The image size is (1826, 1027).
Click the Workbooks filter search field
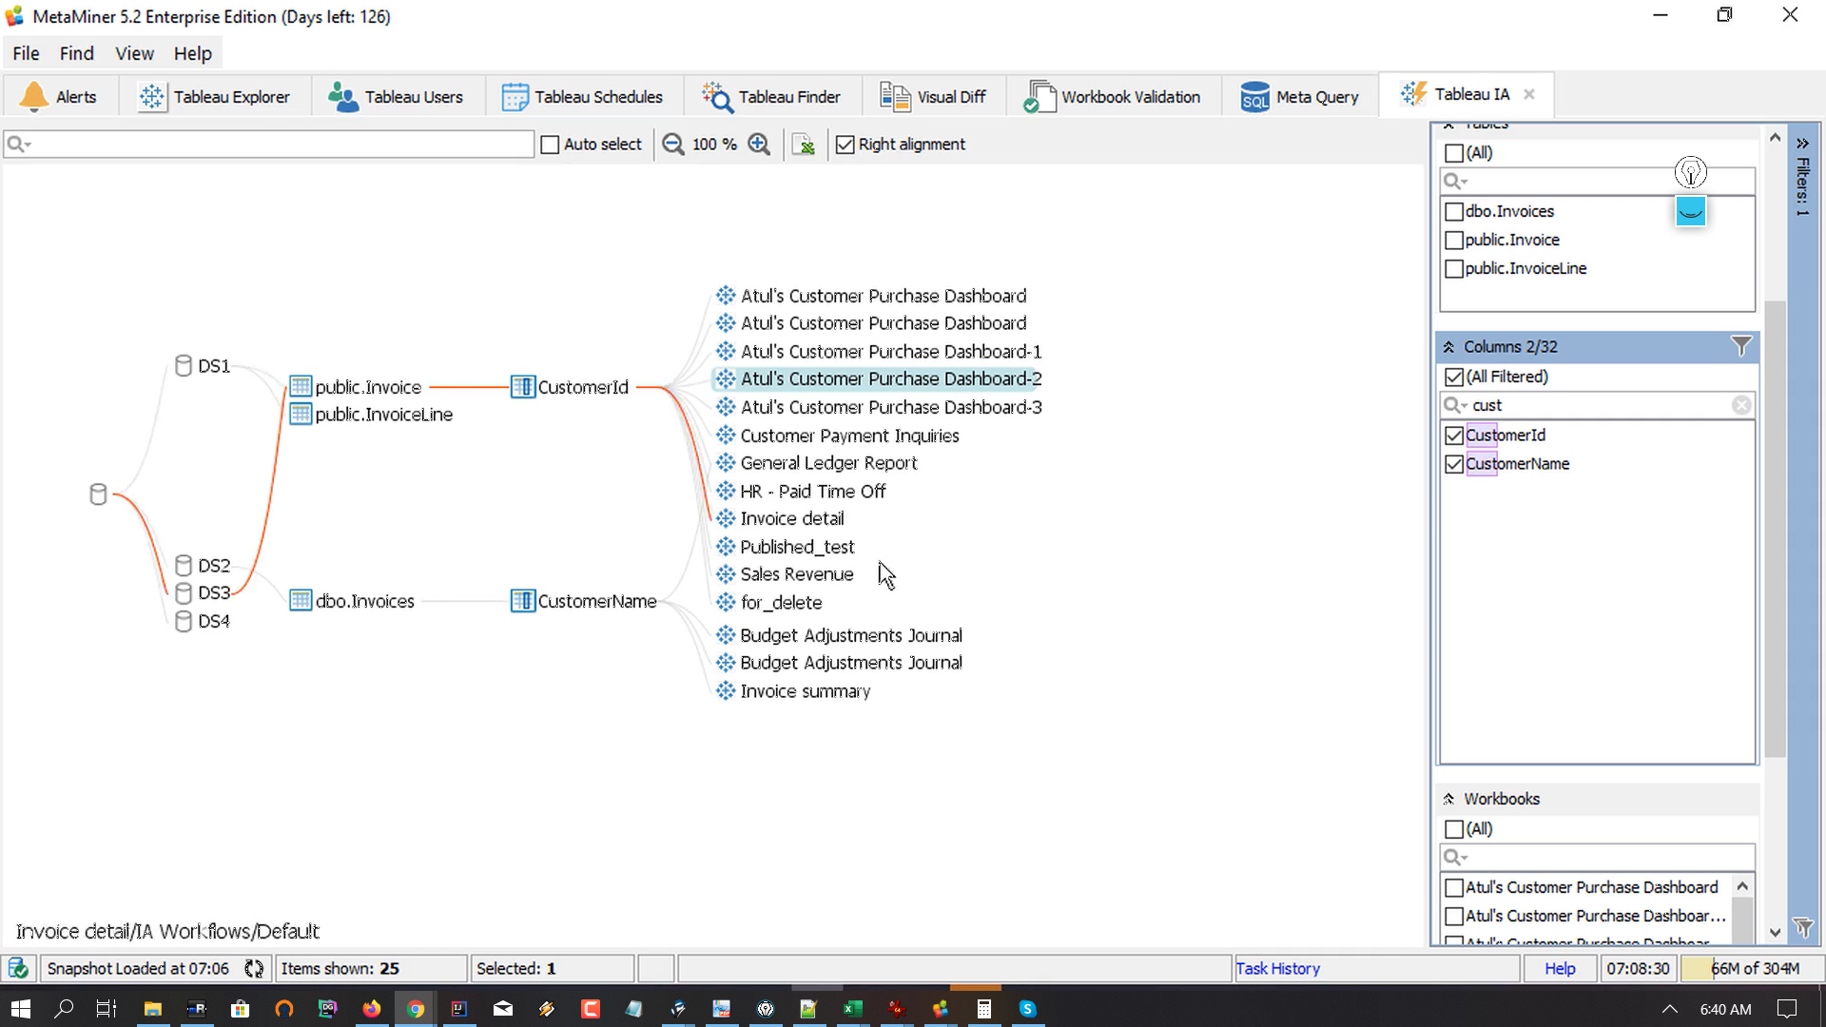tap(1598, 858)
